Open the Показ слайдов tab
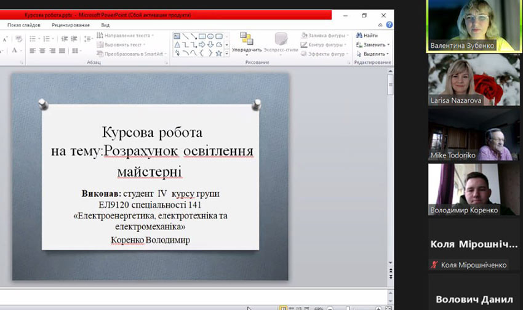The height and width of the screenshot is (310, 523). coord(23,25)
